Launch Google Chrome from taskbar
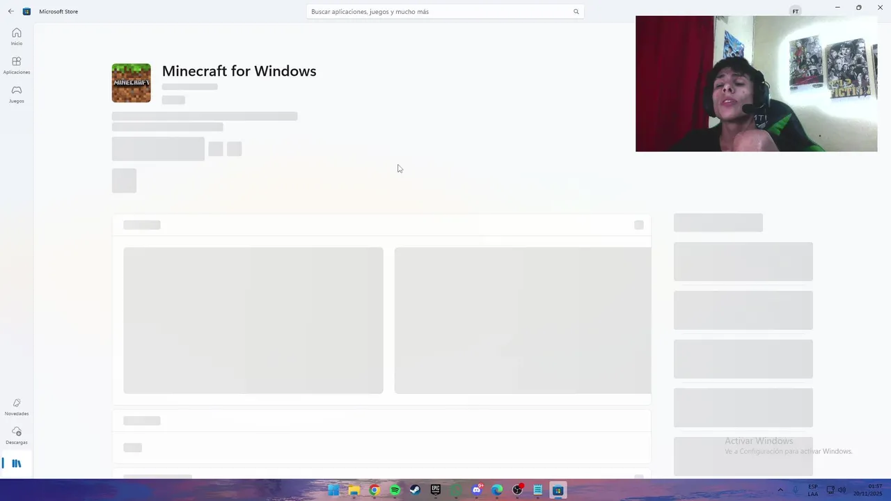891x501 pixels. 374,491
